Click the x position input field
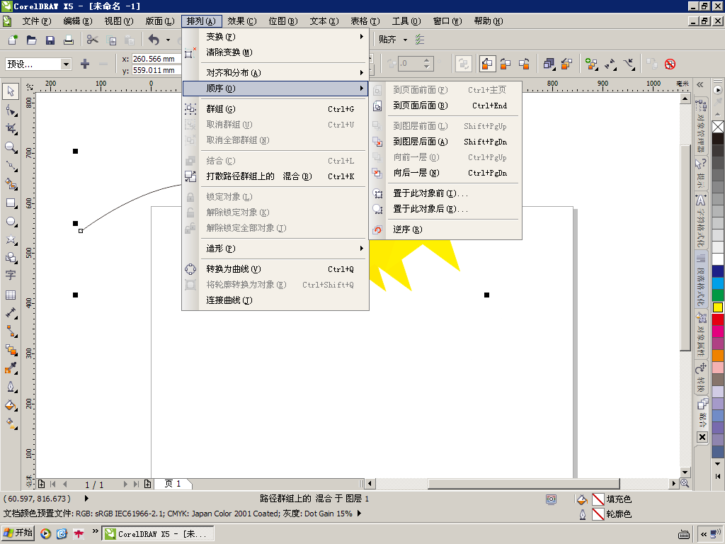Screen dimensions: 725x544 (155, 59)
